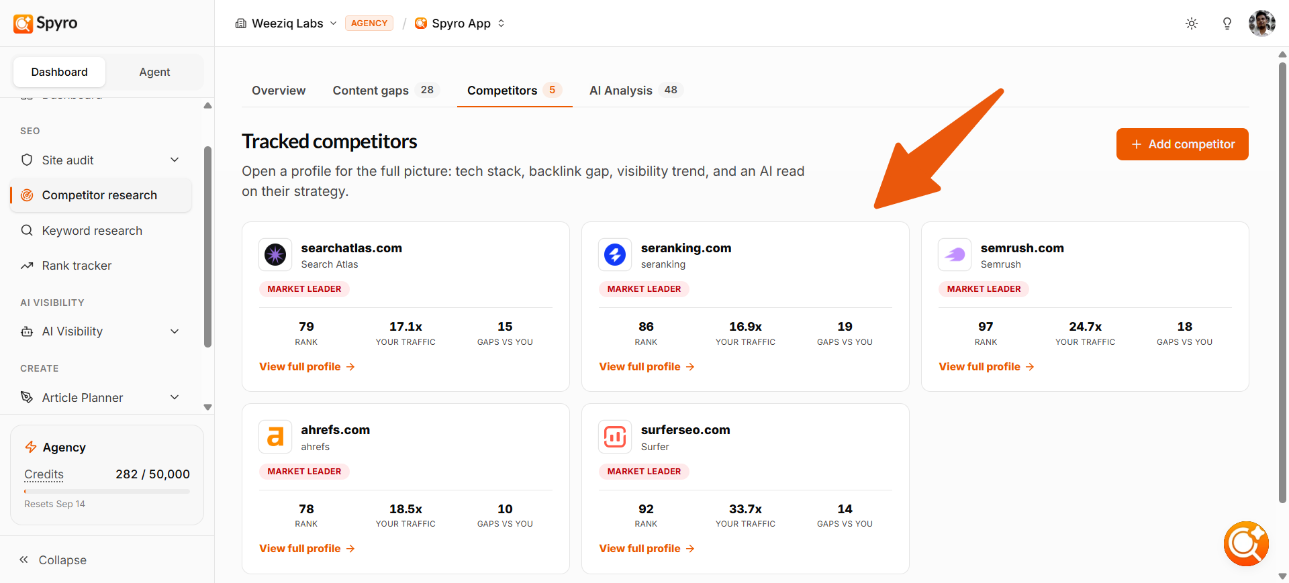Image resolution: width=1289 pixels, height=583 pixels.
Task: Click the credits usage progress bar
Action: [107, 492]
